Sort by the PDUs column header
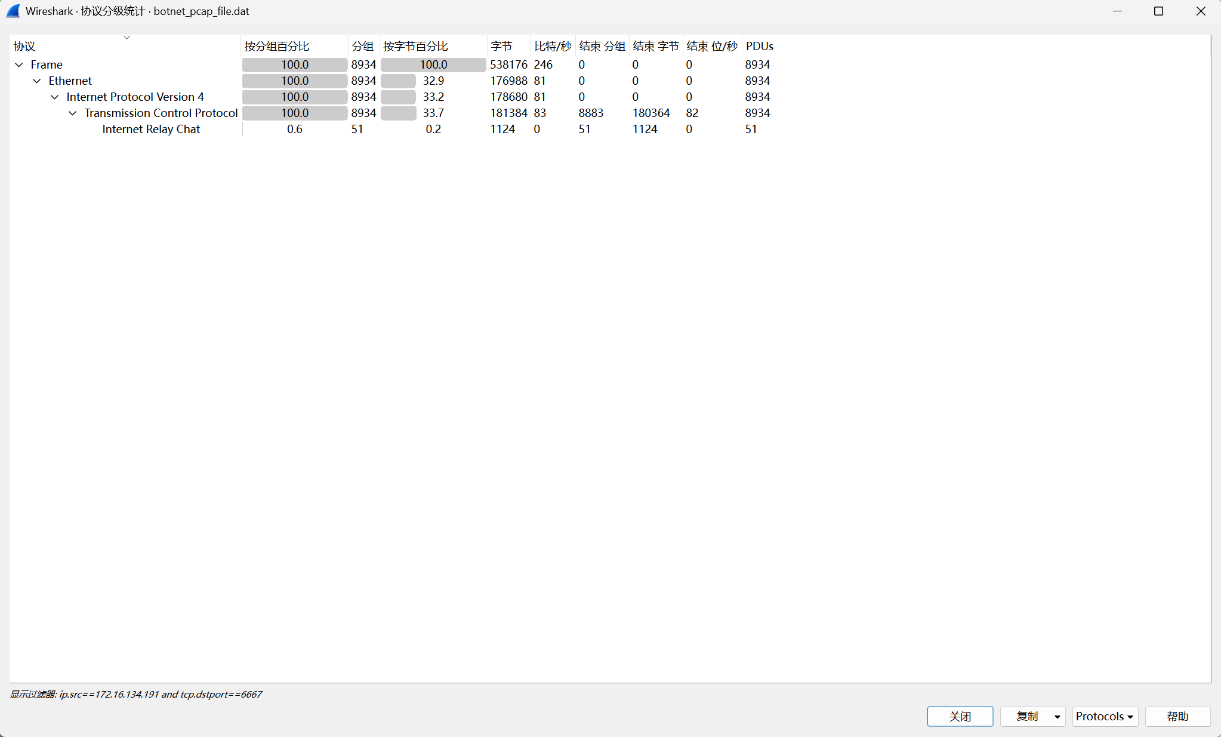The height and width of the screenshot is (737, 1221). (x=759, y=46)
